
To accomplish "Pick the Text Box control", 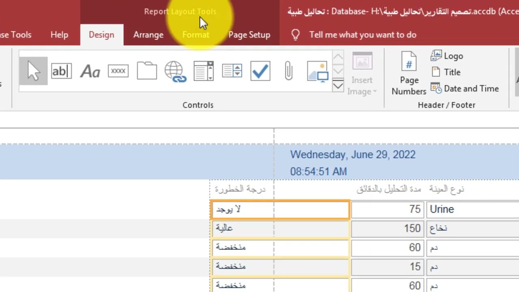I will coord(61,71).
